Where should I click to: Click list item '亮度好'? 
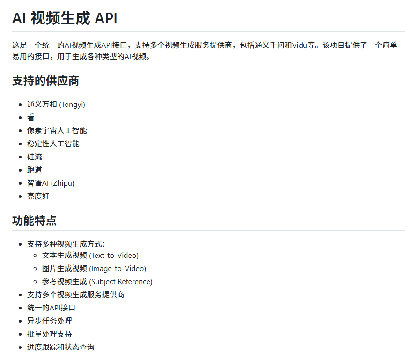point(38,196)
